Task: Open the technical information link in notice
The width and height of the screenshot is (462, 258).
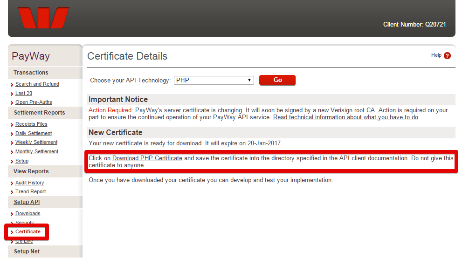Action: pyautogui.click(x=345, y=117)
